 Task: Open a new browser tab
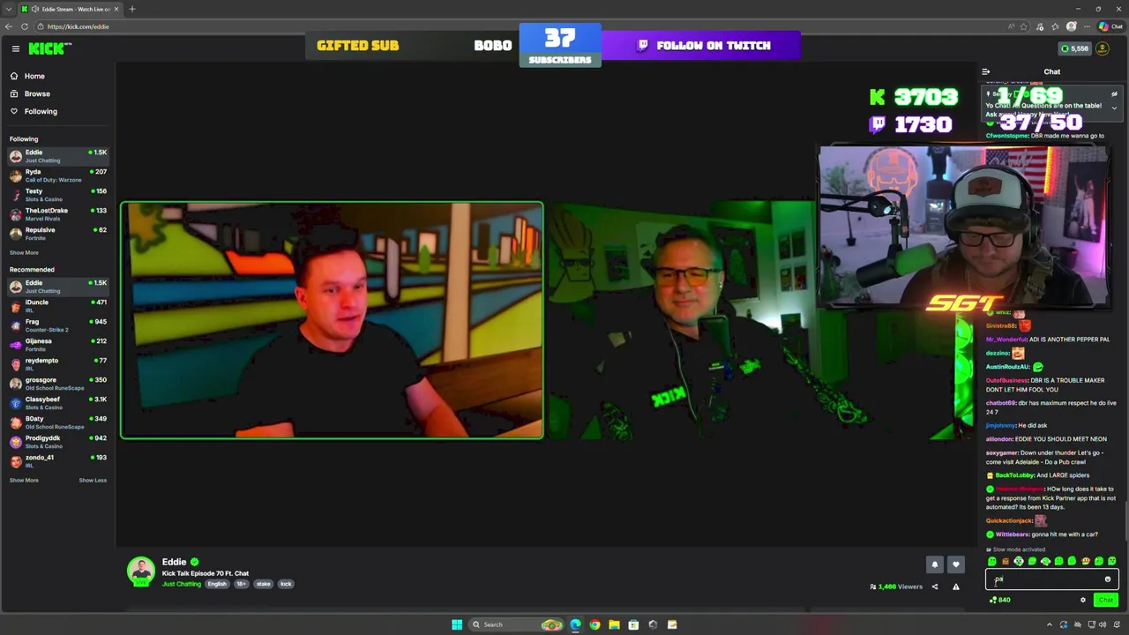click(x=132, y=9)
